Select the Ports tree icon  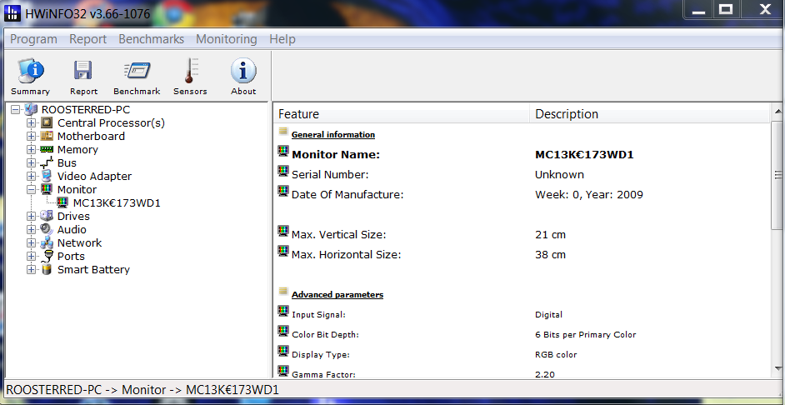coord(47,257)
